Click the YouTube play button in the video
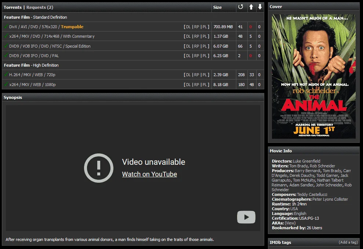The image size is (363, 249). (x=246, y=217)
